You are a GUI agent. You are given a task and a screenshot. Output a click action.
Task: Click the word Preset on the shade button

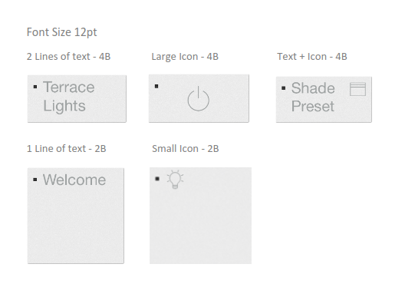pos(313,106)
